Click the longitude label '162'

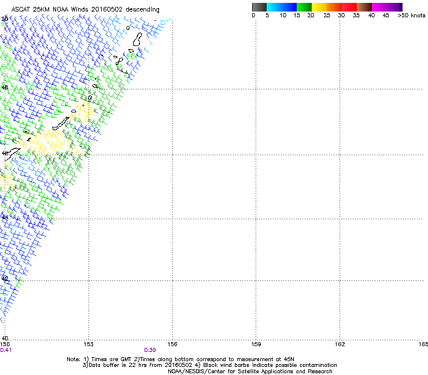[x=340, y=344]
